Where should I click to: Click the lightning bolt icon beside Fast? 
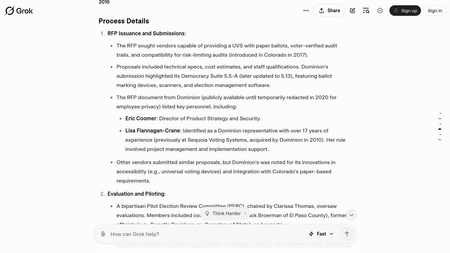pos(311,234)
